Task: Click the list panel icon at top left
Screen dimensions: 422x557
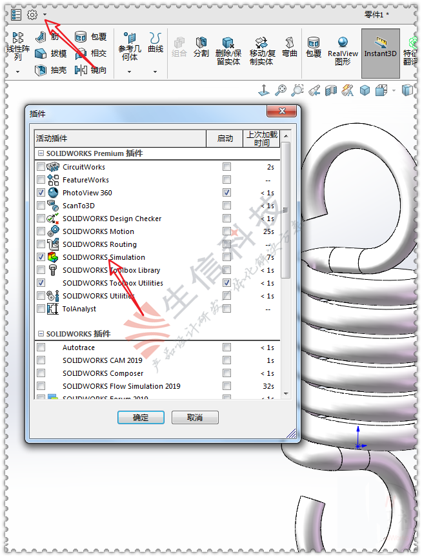Action: click(x=16, y=15)
